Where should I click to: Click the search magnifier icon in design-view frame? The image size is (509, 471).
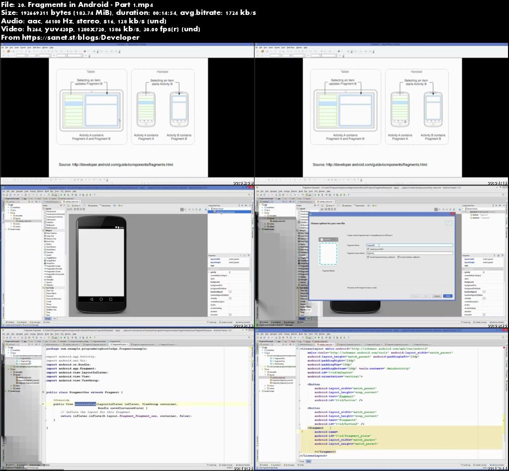(249, 194)
